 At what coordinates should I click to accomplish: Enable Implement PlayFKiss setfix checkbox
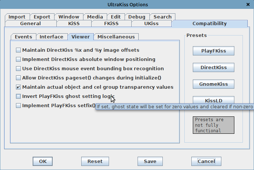pyautogui.click(x=19, y=106)
